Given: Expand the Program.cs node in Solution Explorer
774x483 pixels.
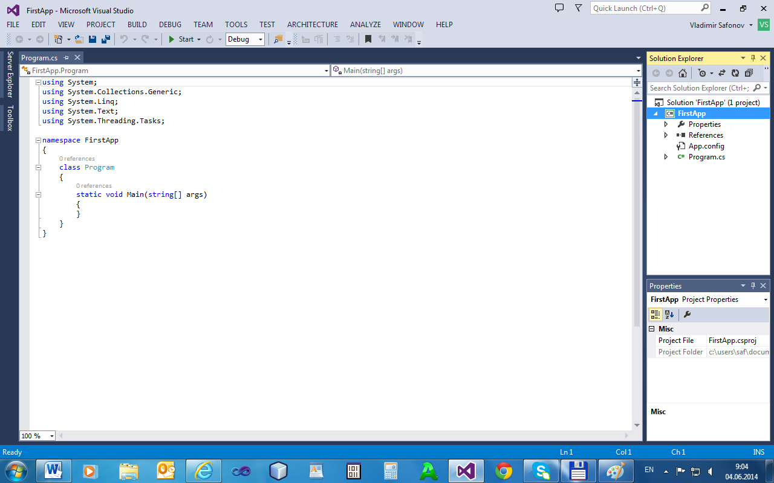Looking at the screenshot, I should coord(666,157).
